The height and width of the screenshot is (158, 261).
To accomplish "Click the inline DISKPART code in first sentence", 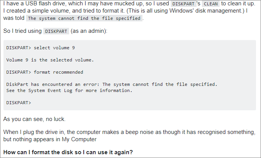I will 183,4.
